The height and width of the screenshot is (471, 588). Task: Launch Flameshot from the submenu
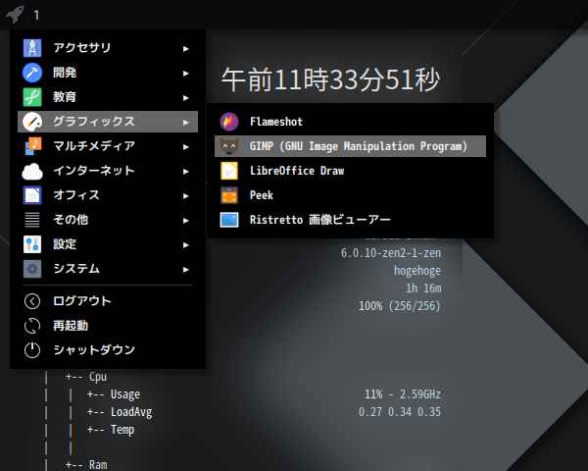[350, 122]
